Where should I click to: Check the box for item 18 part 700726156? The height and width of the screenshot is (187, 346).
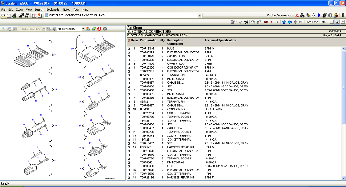tap(129, 178)
